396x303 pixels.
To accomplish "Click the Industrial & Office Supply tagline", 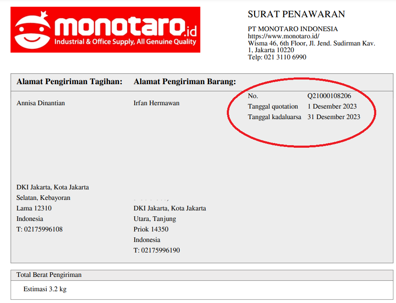I will coord(125,42).
